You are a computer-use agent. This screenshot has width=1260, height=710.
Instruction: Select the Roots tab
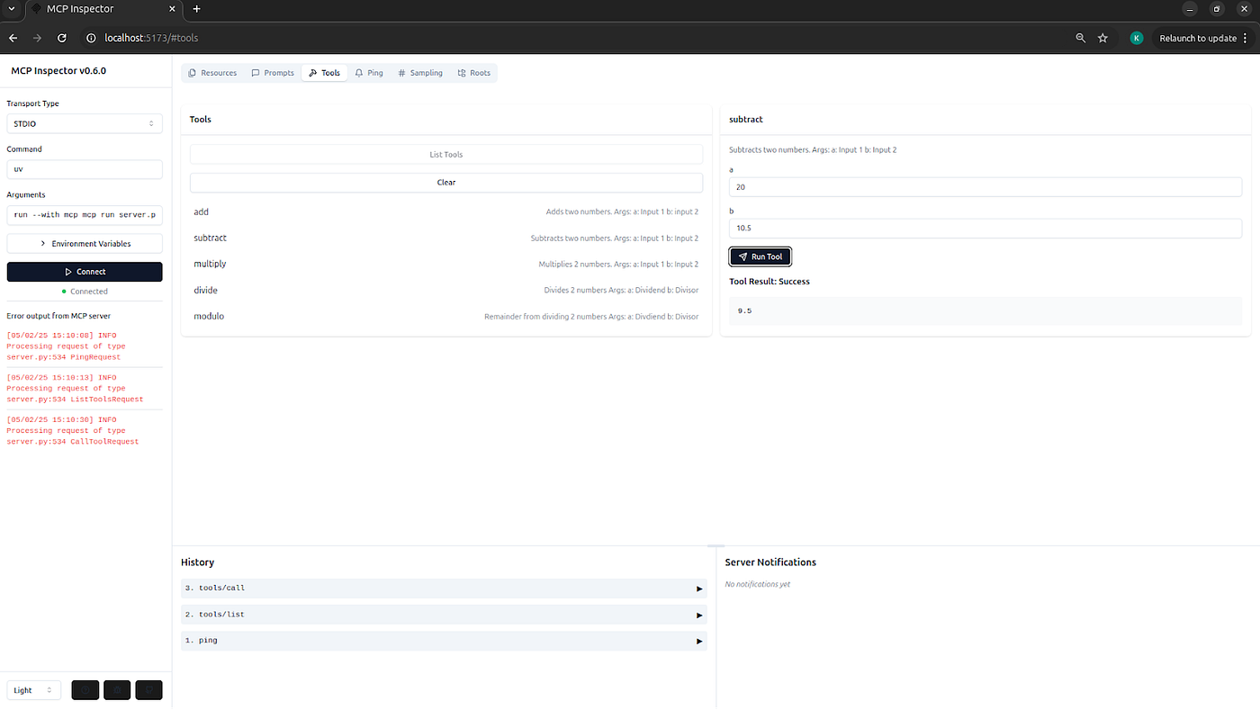[x=474, y=73]
